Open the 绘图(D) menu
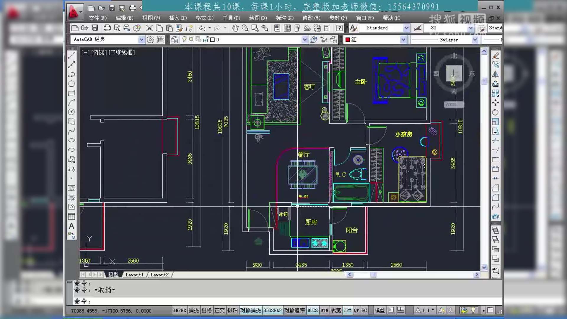Image resolution: width=567 pixels, height=319 pixels. click(258, 18)
